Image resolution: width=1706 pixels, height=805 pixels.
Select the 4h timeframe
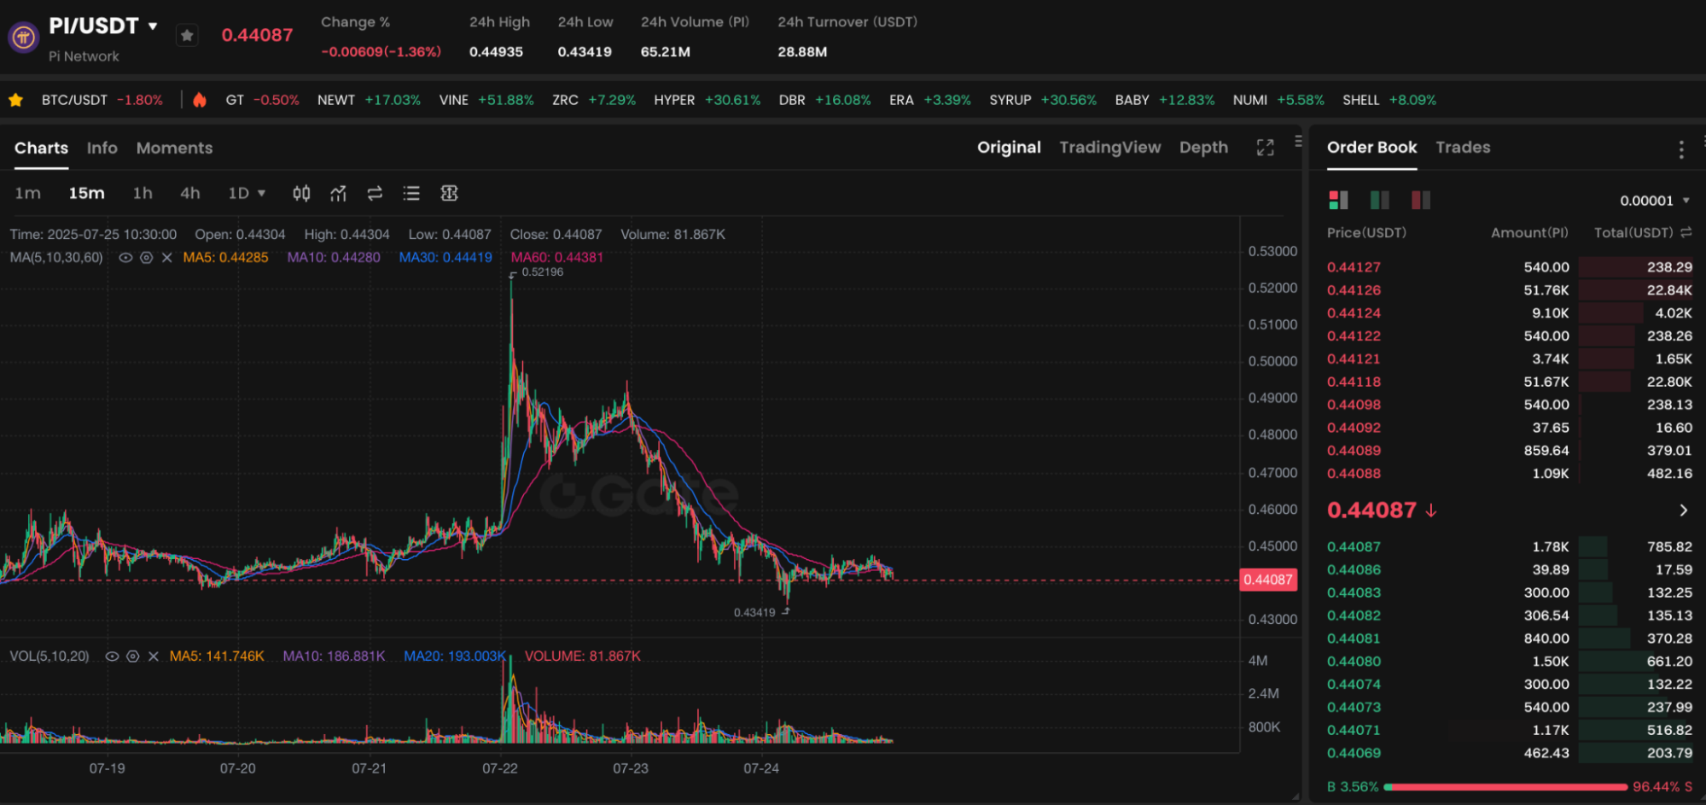point(189,193)
